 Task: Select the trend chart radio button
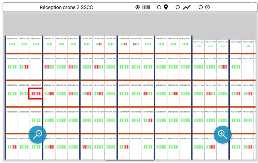click(x=178, y=7)
